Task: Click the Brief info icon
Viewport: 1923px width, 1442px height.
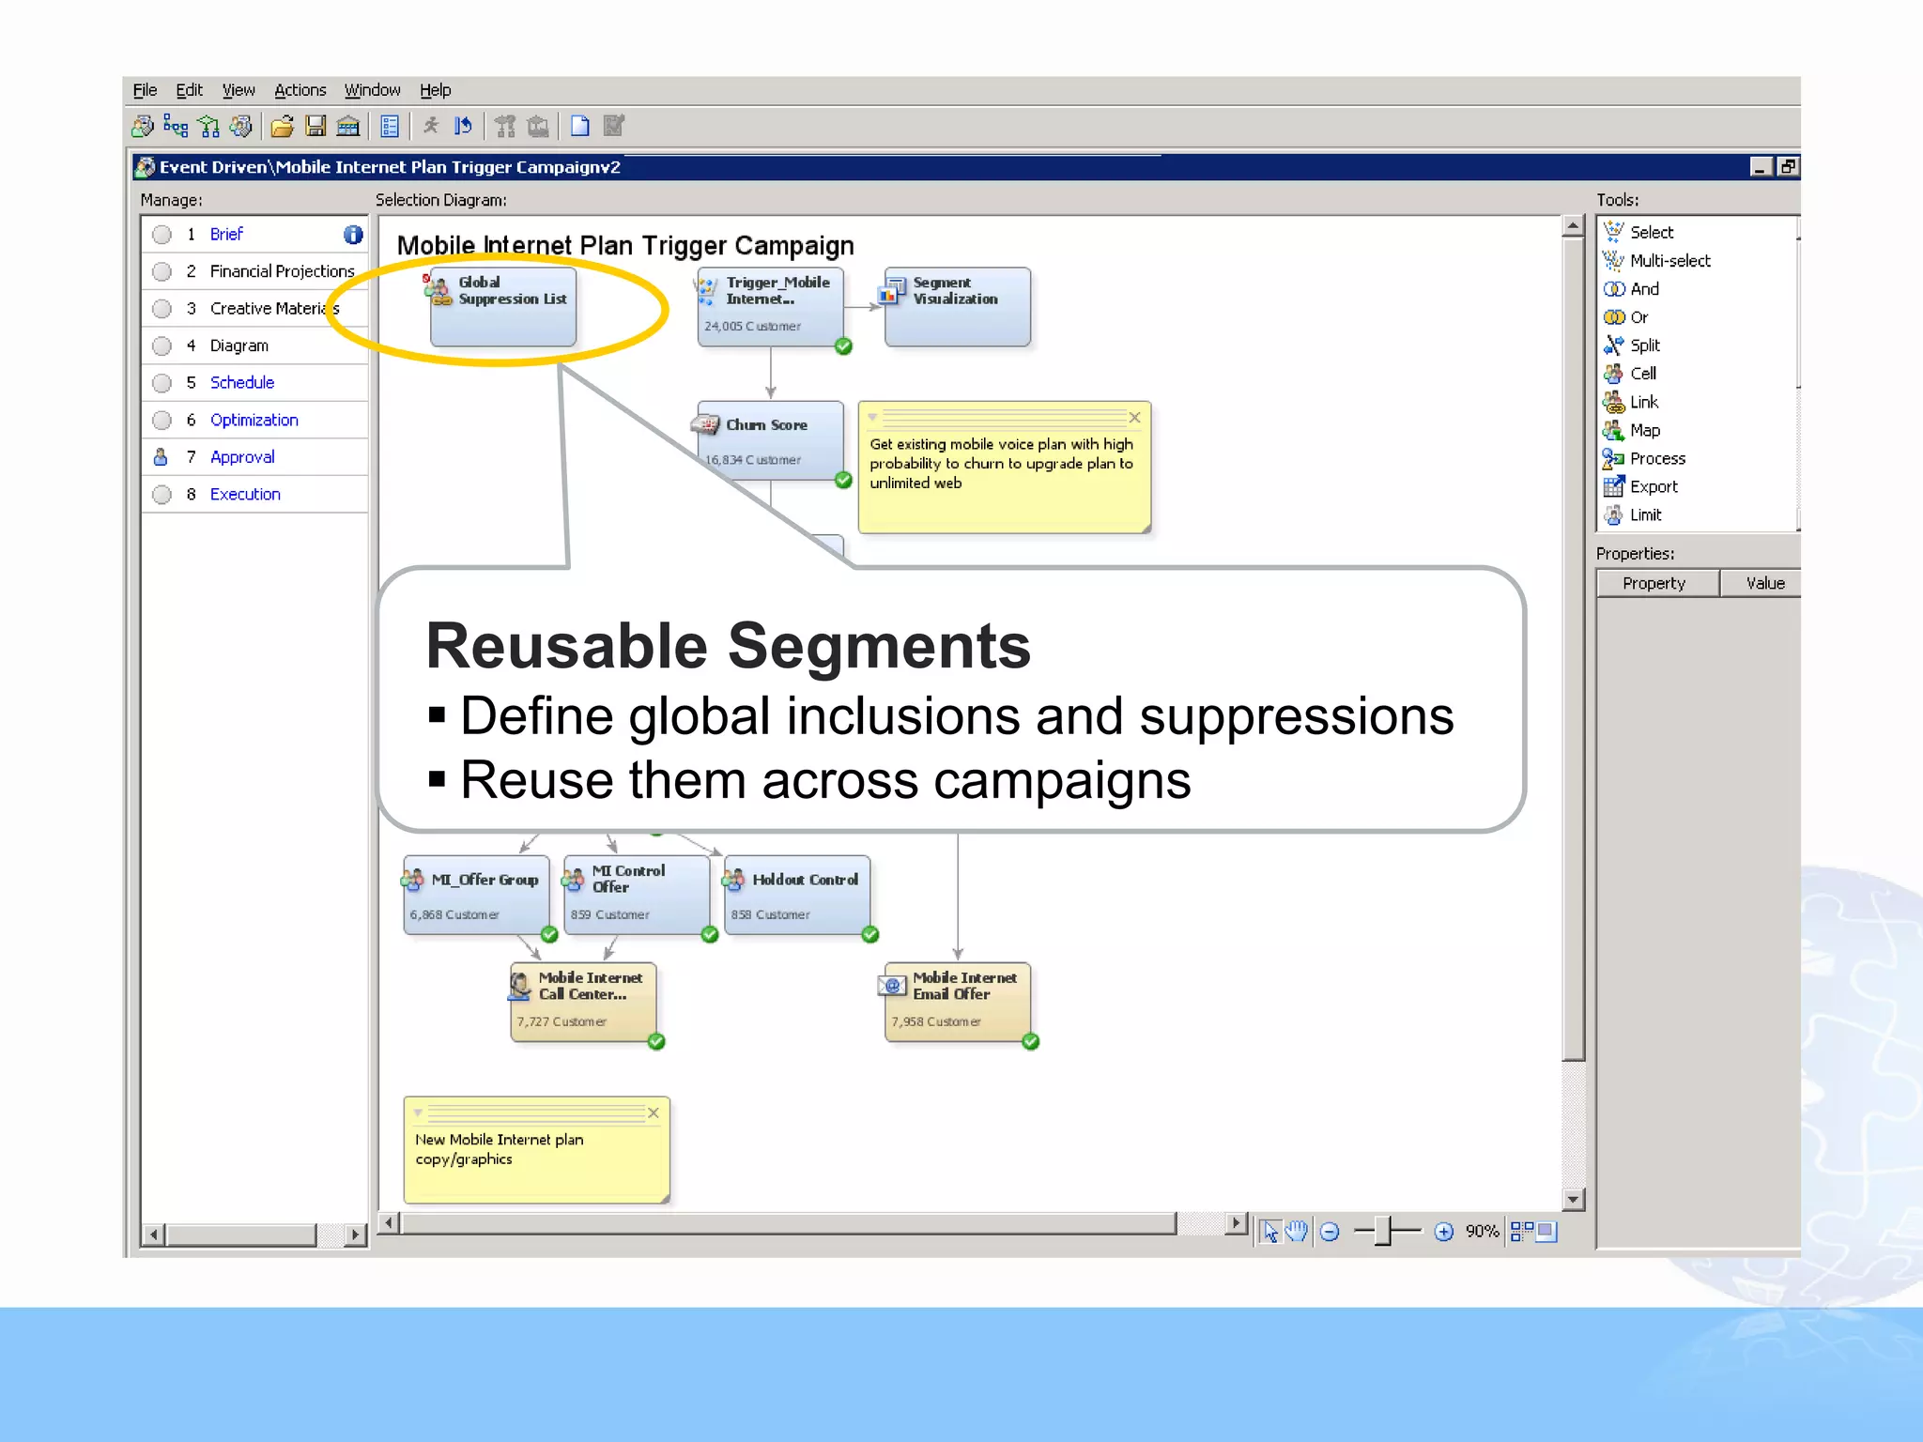Action: [353, 235]
